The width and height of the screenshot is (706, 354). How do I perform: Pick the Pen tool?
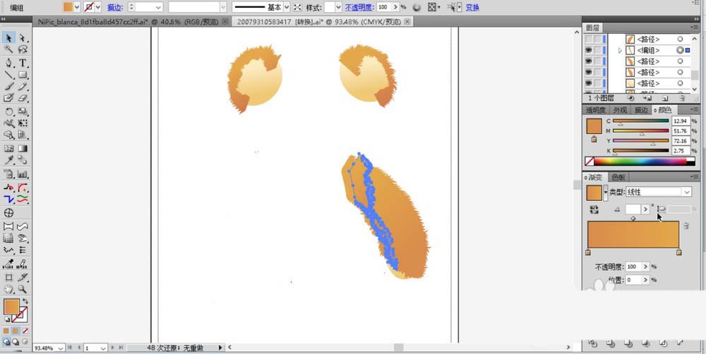(9, 63)
